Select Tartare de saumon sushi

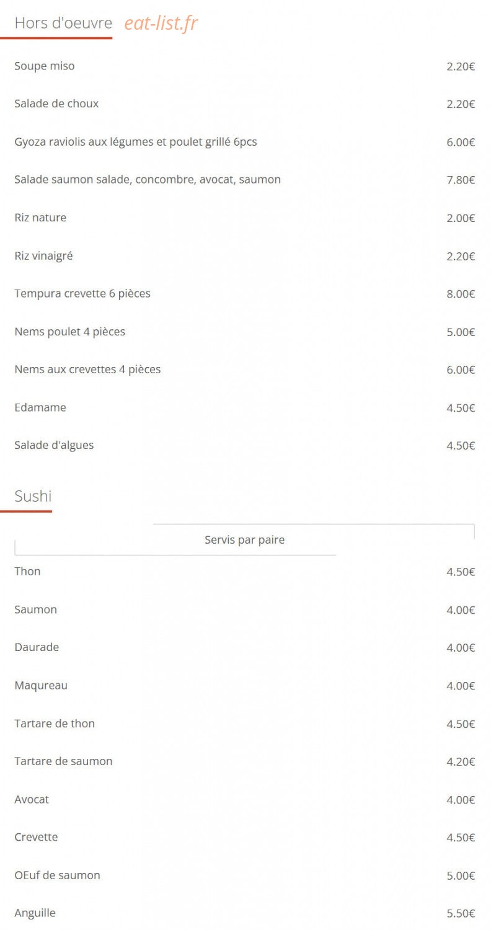pos(63,761)
